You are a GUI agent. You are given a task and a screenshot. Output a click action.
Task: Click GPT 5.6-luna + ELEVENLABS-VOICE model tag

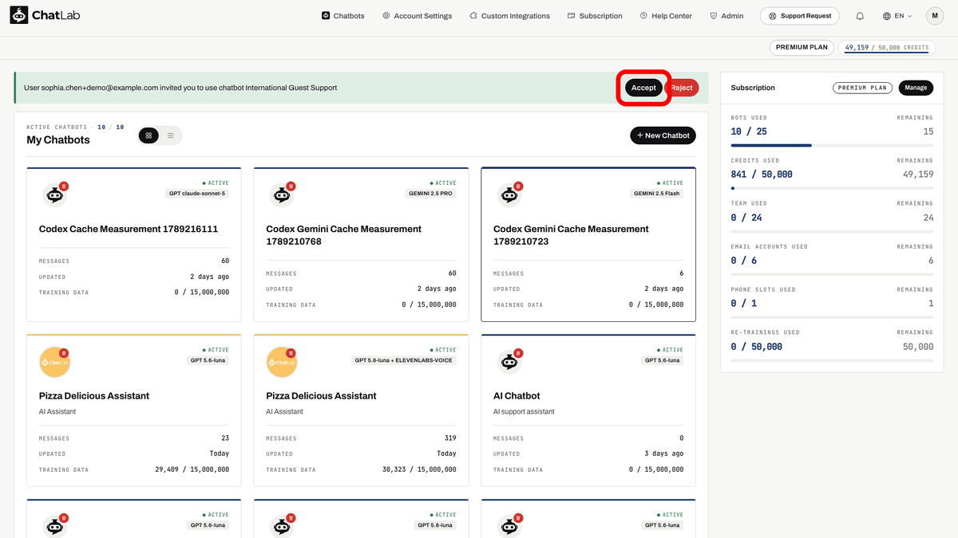pyautogui.click(x=405, y=360)
